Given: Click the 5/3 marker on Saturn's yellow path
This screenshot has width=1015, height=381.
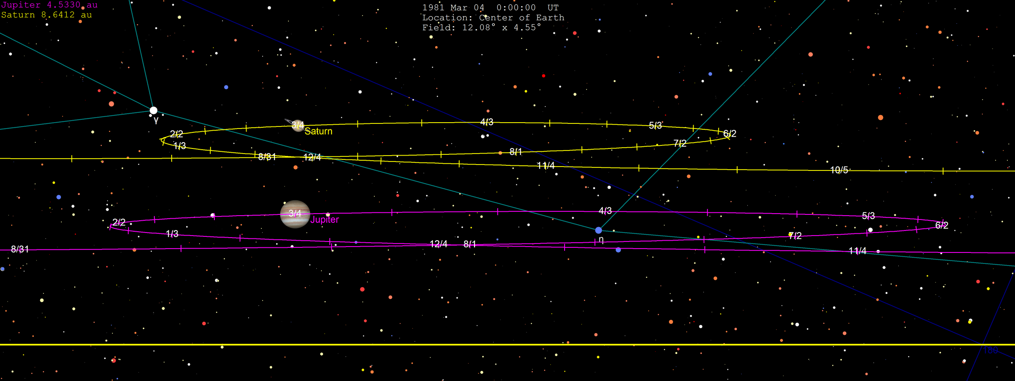Looking at the screenshot, I should (x=655, y=126).
